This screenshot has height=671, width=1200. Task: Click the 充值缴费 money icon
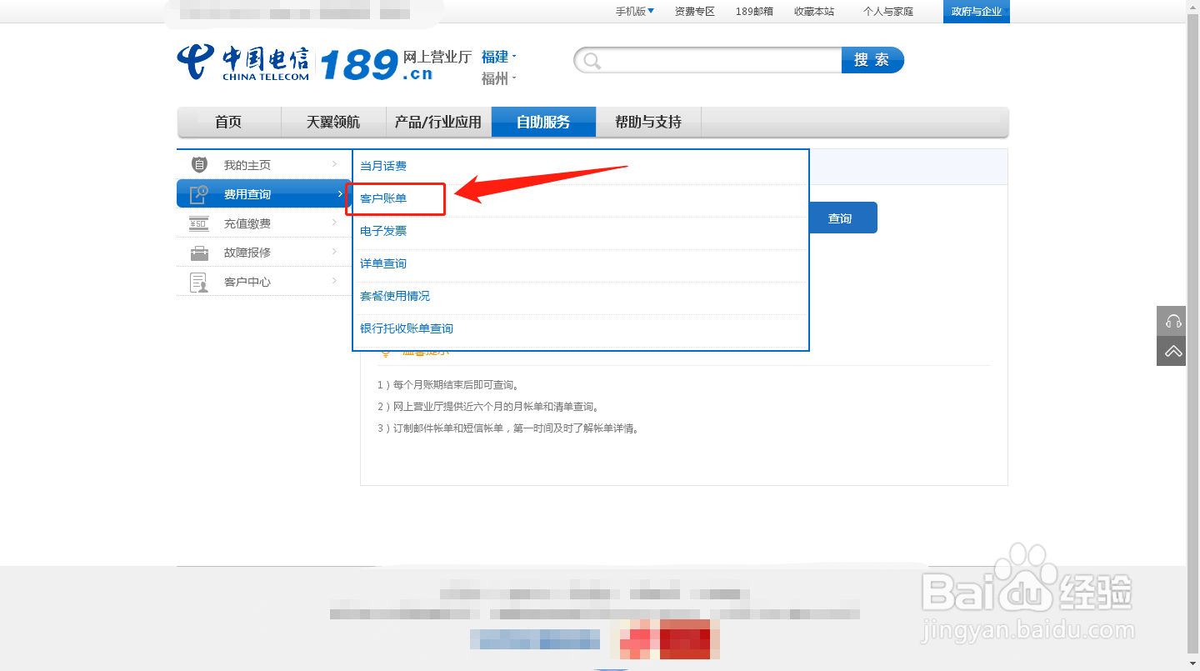[x=199, y=223]
